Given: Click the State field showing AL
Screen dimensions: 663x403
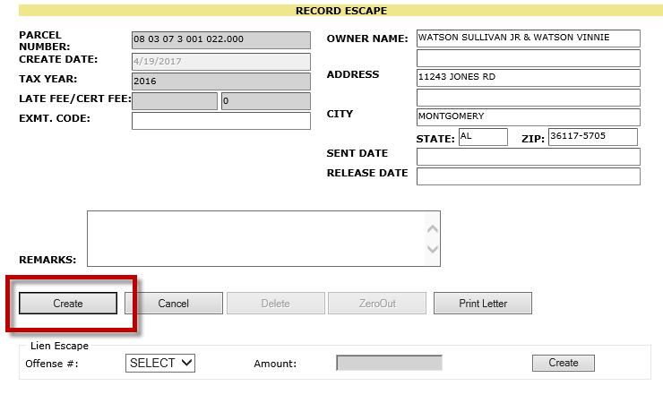Looking at the screenshot, I should (x=483, y=137).
